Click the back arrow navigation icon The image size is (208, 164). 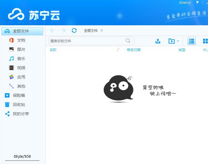52,30
